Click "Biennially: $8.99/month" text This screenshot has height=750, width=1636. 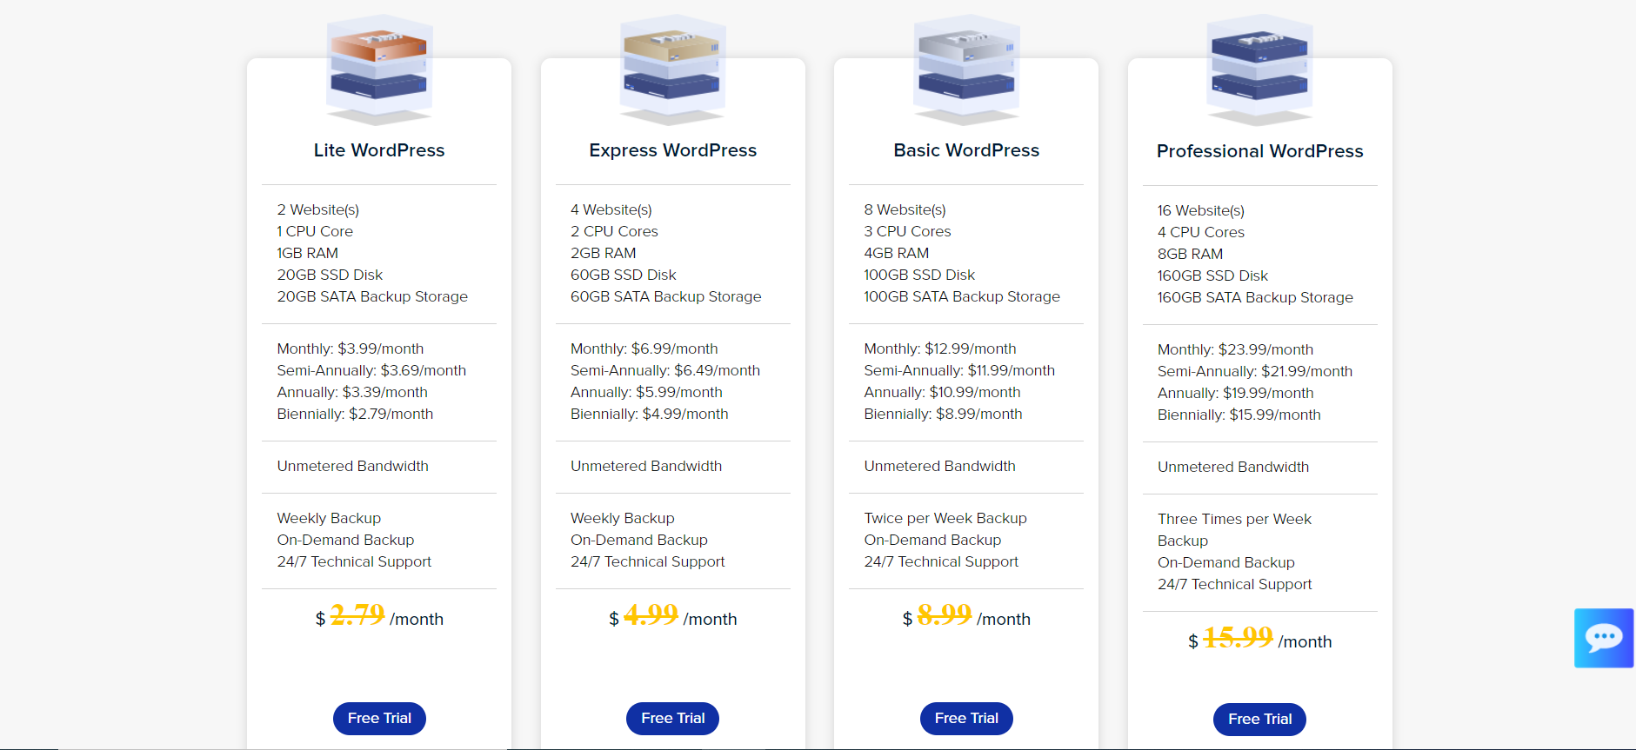click(943, 414)
